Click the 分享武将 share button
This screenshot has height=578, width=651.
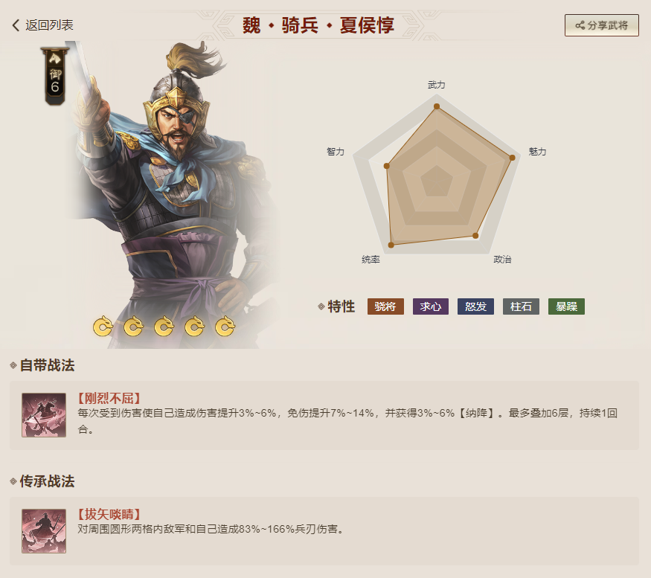(x=602, y=25)
